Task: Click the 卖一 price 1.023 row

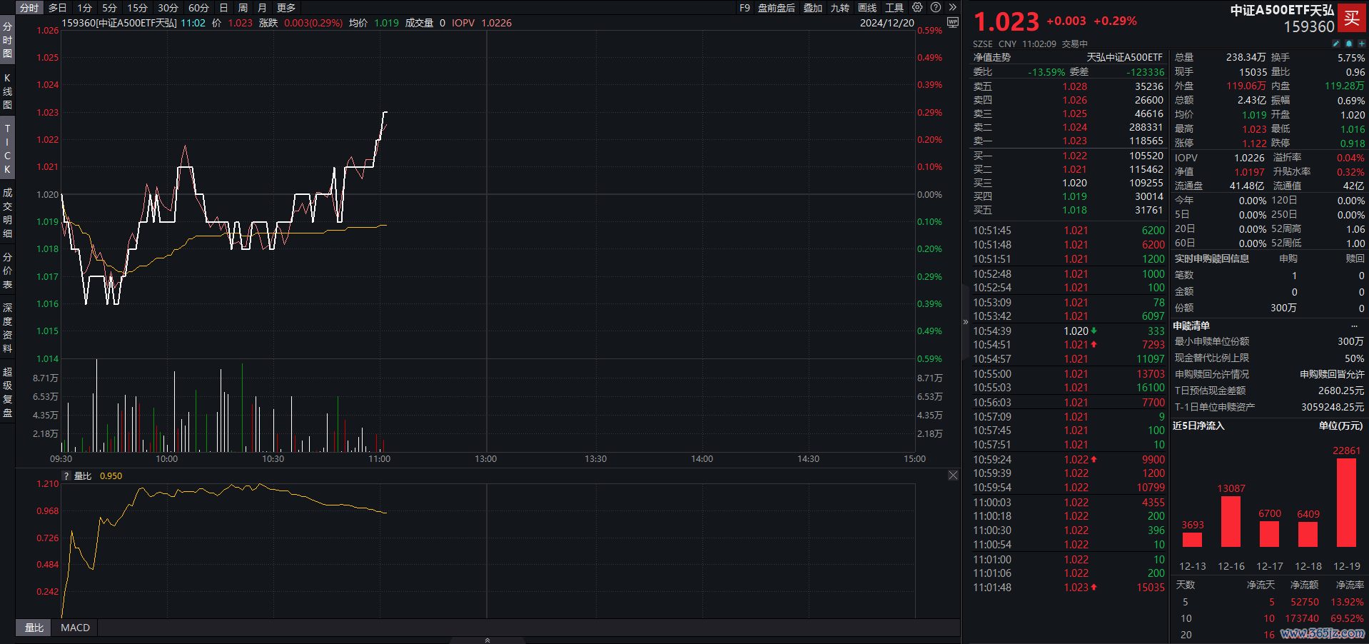Action: [x=1068, y=141]
